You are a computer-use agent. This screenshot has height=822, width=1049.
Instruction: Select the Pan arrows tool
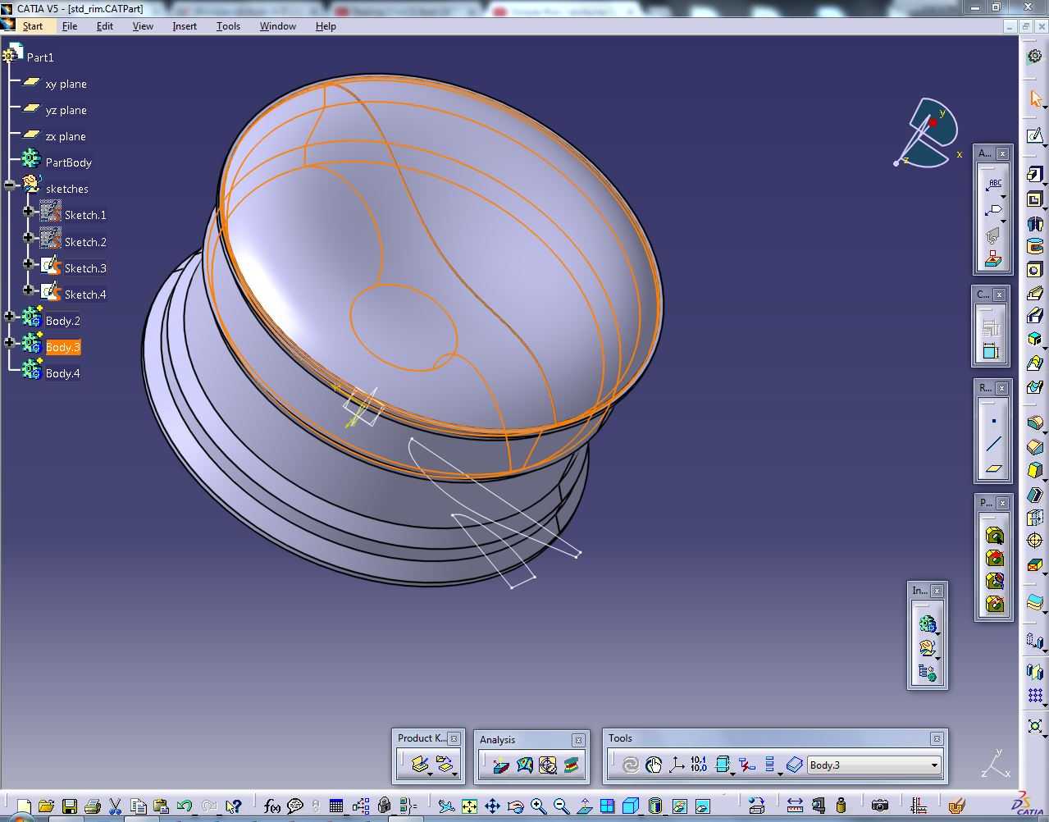click(492, 806)
